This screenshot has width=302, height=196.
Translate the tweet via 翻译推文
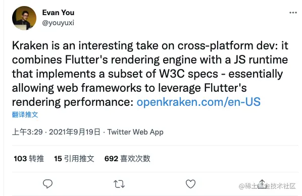(25, 114)
